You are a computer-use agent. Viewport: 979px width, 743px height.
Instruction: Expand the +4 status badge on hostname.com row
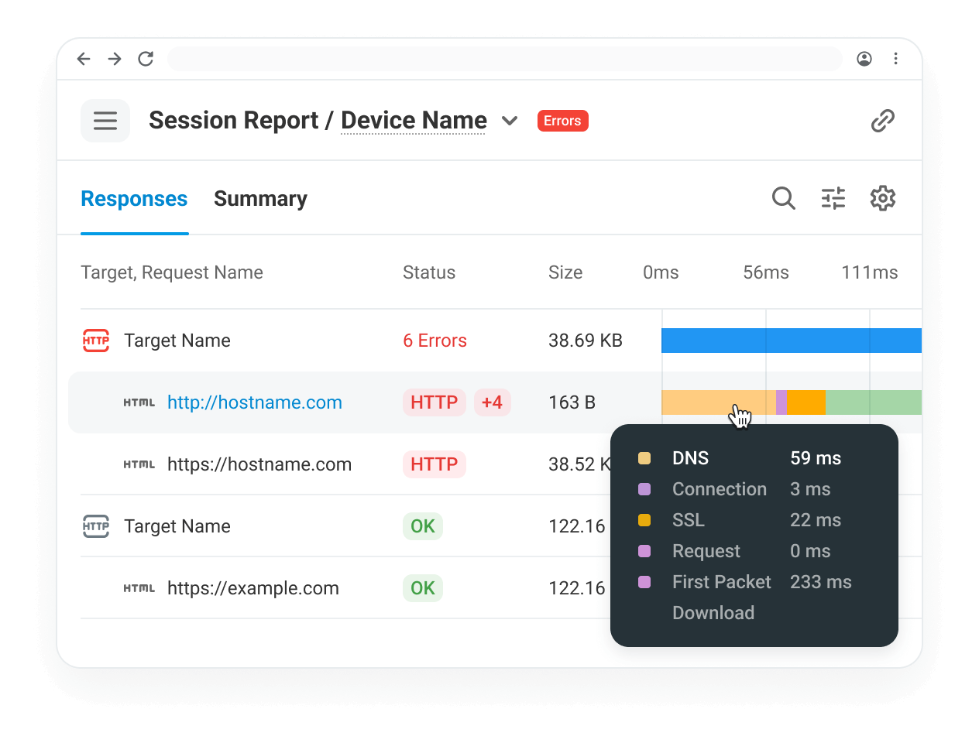[493, 402]
